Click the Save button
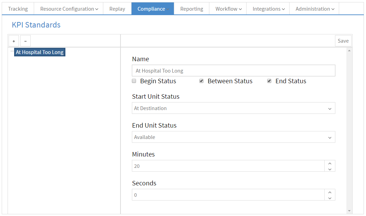366x216 pixels. click(343, 41)
